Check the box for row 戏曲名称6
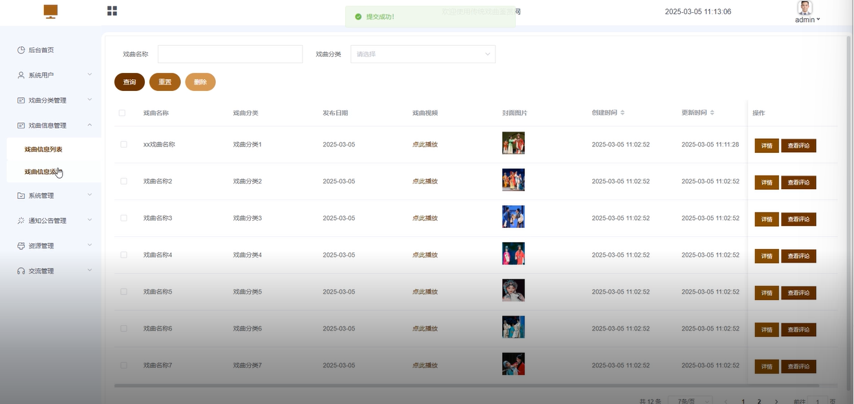The image size is (854, 404). (123, 328)
